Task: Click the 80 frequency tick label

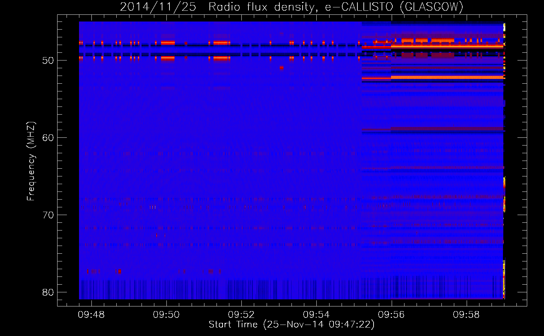Action: tap(48, 292)
